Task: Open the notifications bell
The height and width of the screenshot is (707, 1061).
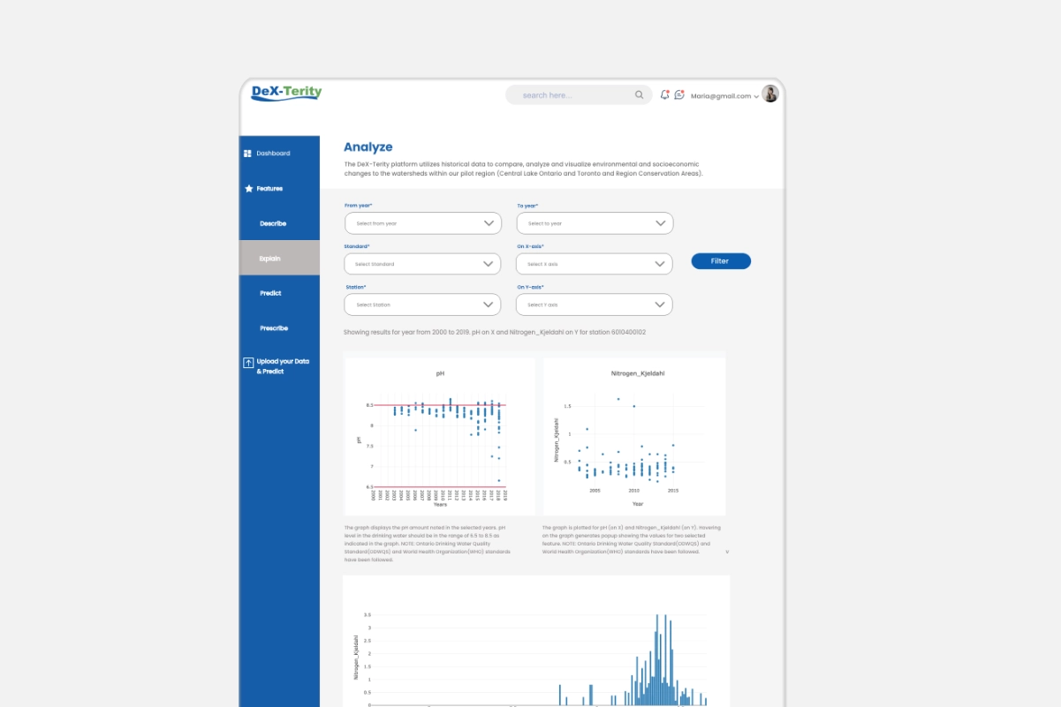Action: 664,95
